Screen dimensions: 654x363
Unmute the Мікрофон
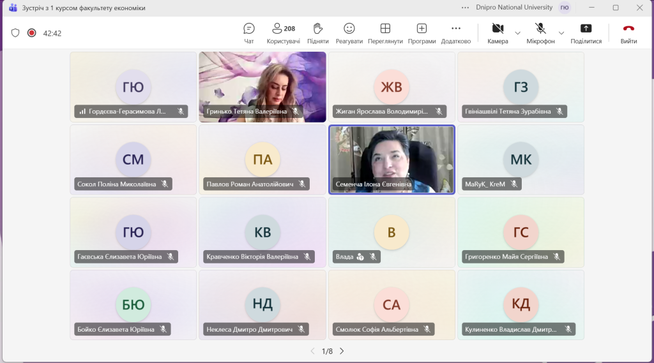(x=540, y=33)
